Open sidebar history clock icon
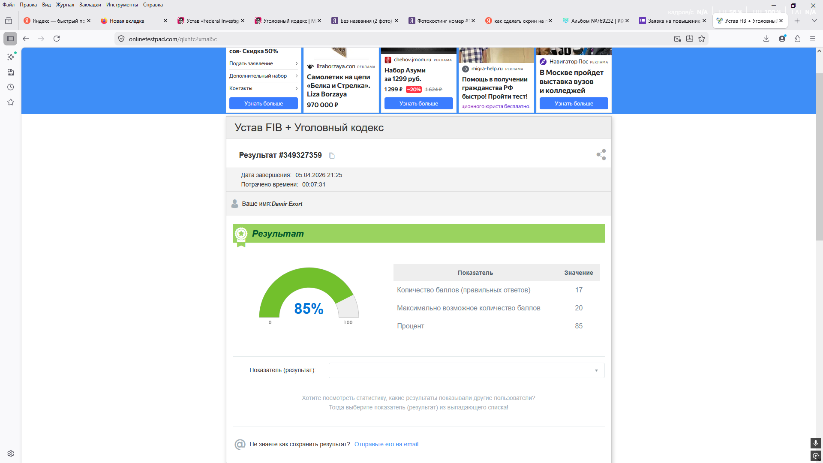 tap(11, 87)
